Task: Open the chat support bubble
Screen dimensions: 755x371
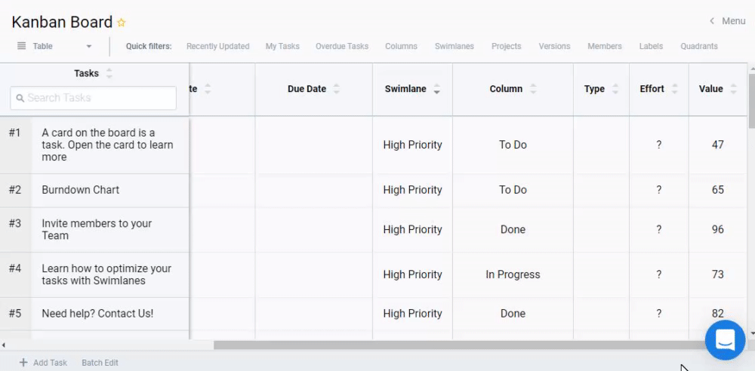Action: [x=725, y=340]
